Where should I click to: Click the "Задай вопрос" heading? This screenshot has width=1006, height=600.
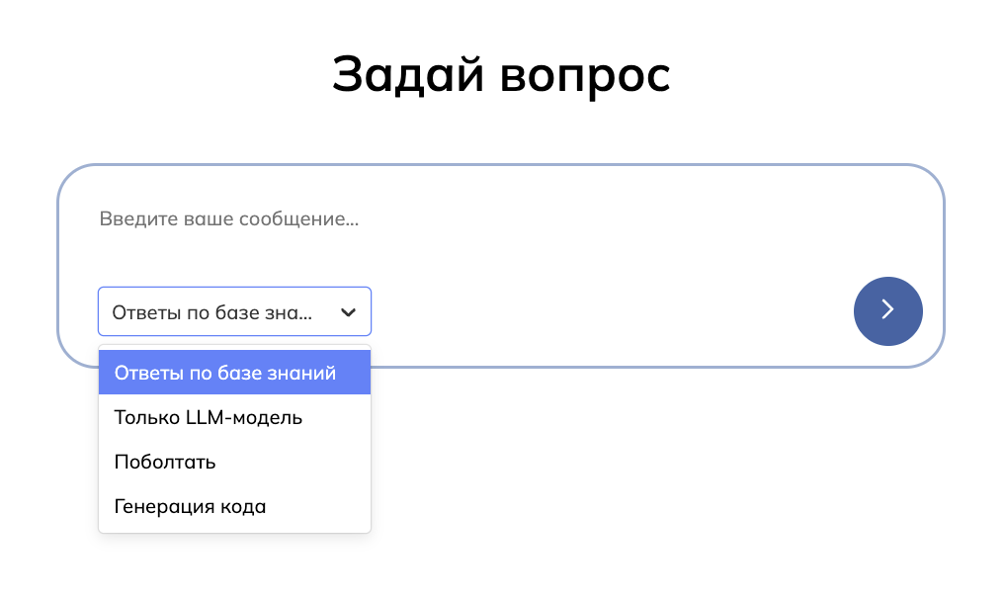(501, 76)
